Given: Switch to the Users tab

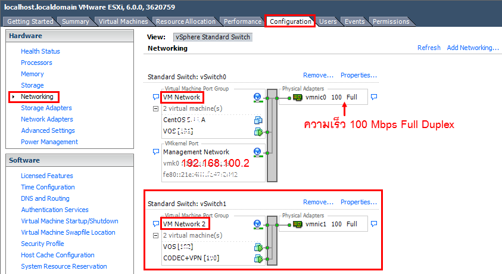Looking at the screenshot, I should (x=328, y=21).
